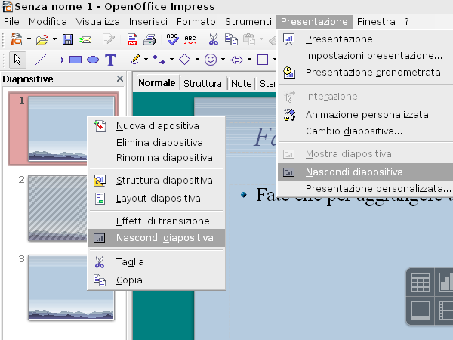Switch to the Note view tab

[x=242, y=83]
